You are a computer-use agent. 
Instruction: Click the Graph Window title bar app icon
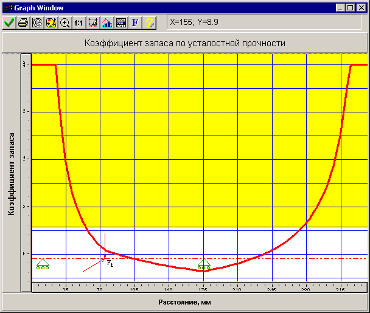click(7, 8)
